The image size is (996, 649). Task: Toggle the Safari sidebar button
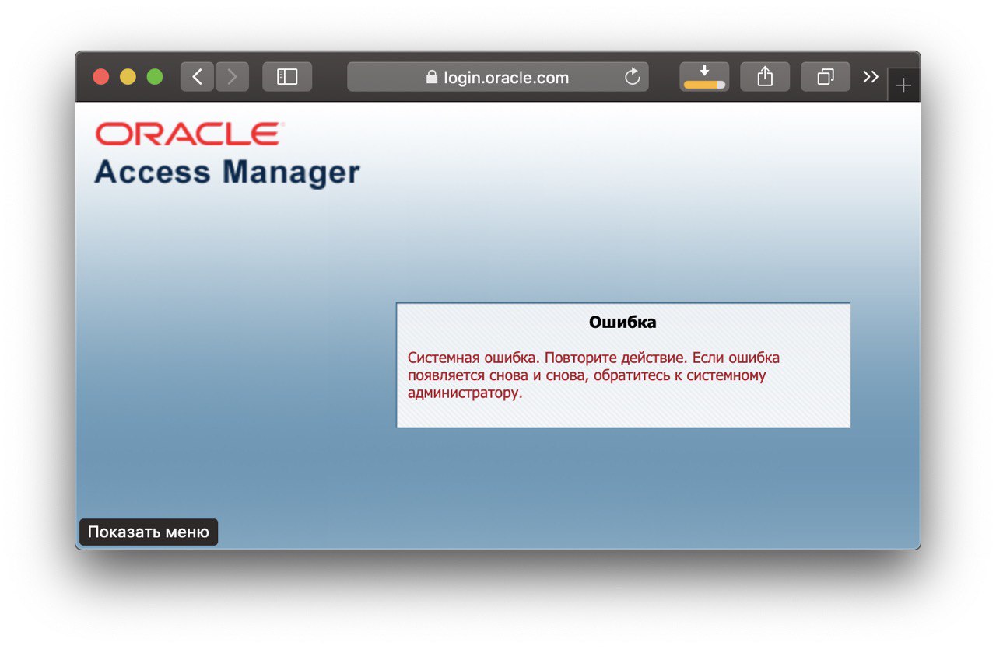tap(287, 77)
